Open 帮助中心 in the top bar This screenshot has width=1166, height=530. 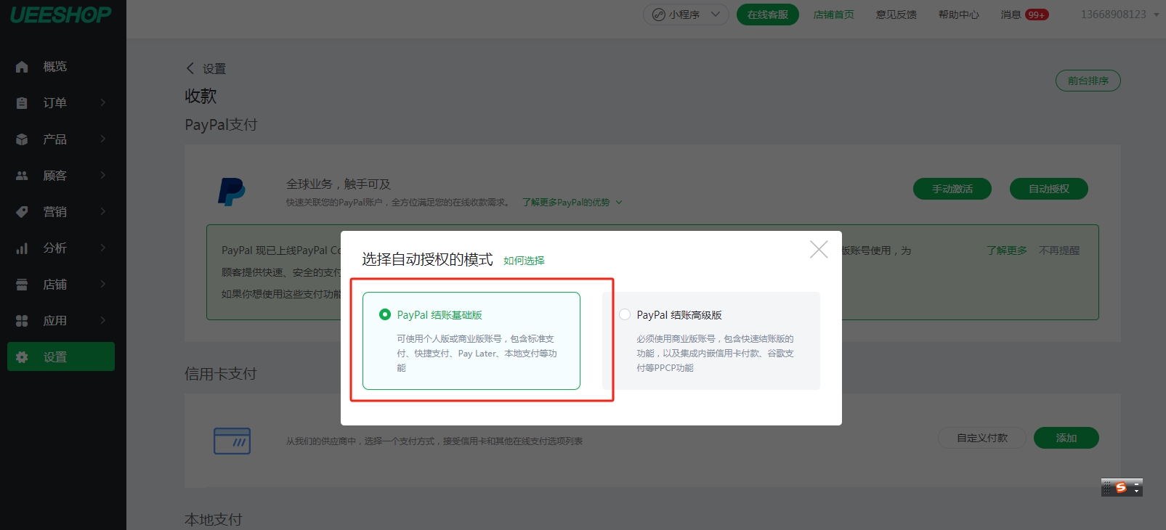click(959, 15)
